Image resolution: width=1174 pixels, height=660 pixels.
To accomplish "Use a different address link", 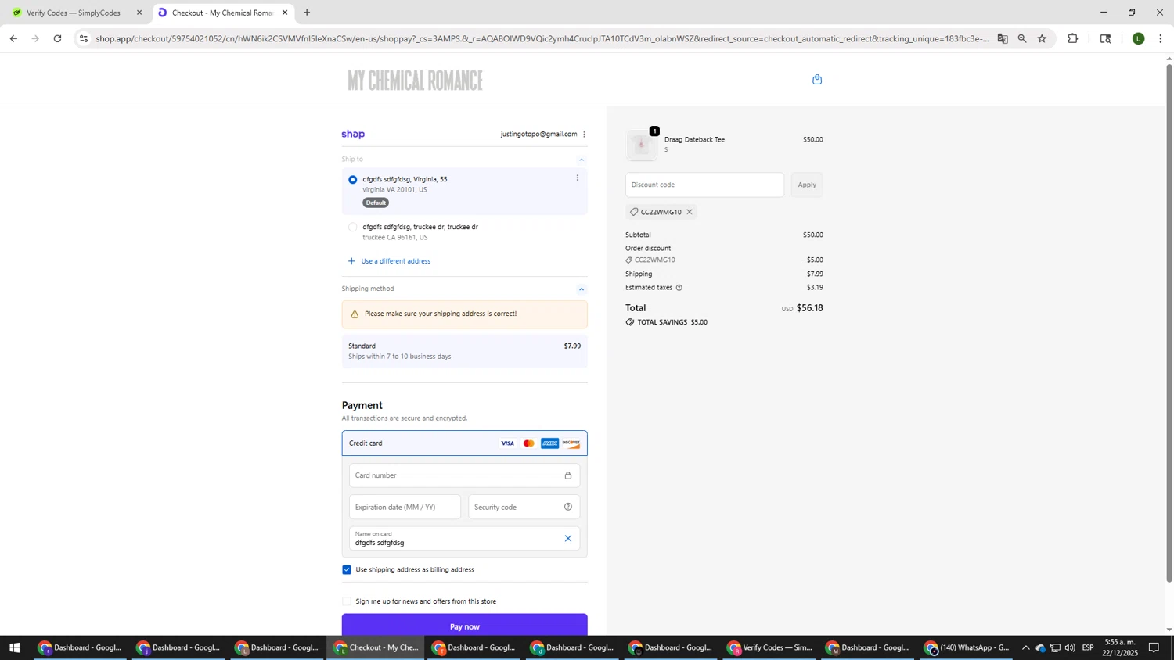I will pyautogui.click(x=395, y=261).
